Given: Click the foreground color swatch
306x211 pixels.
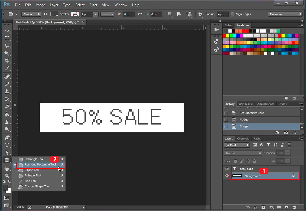Looking at the screenshot, I should coord(5,187).
